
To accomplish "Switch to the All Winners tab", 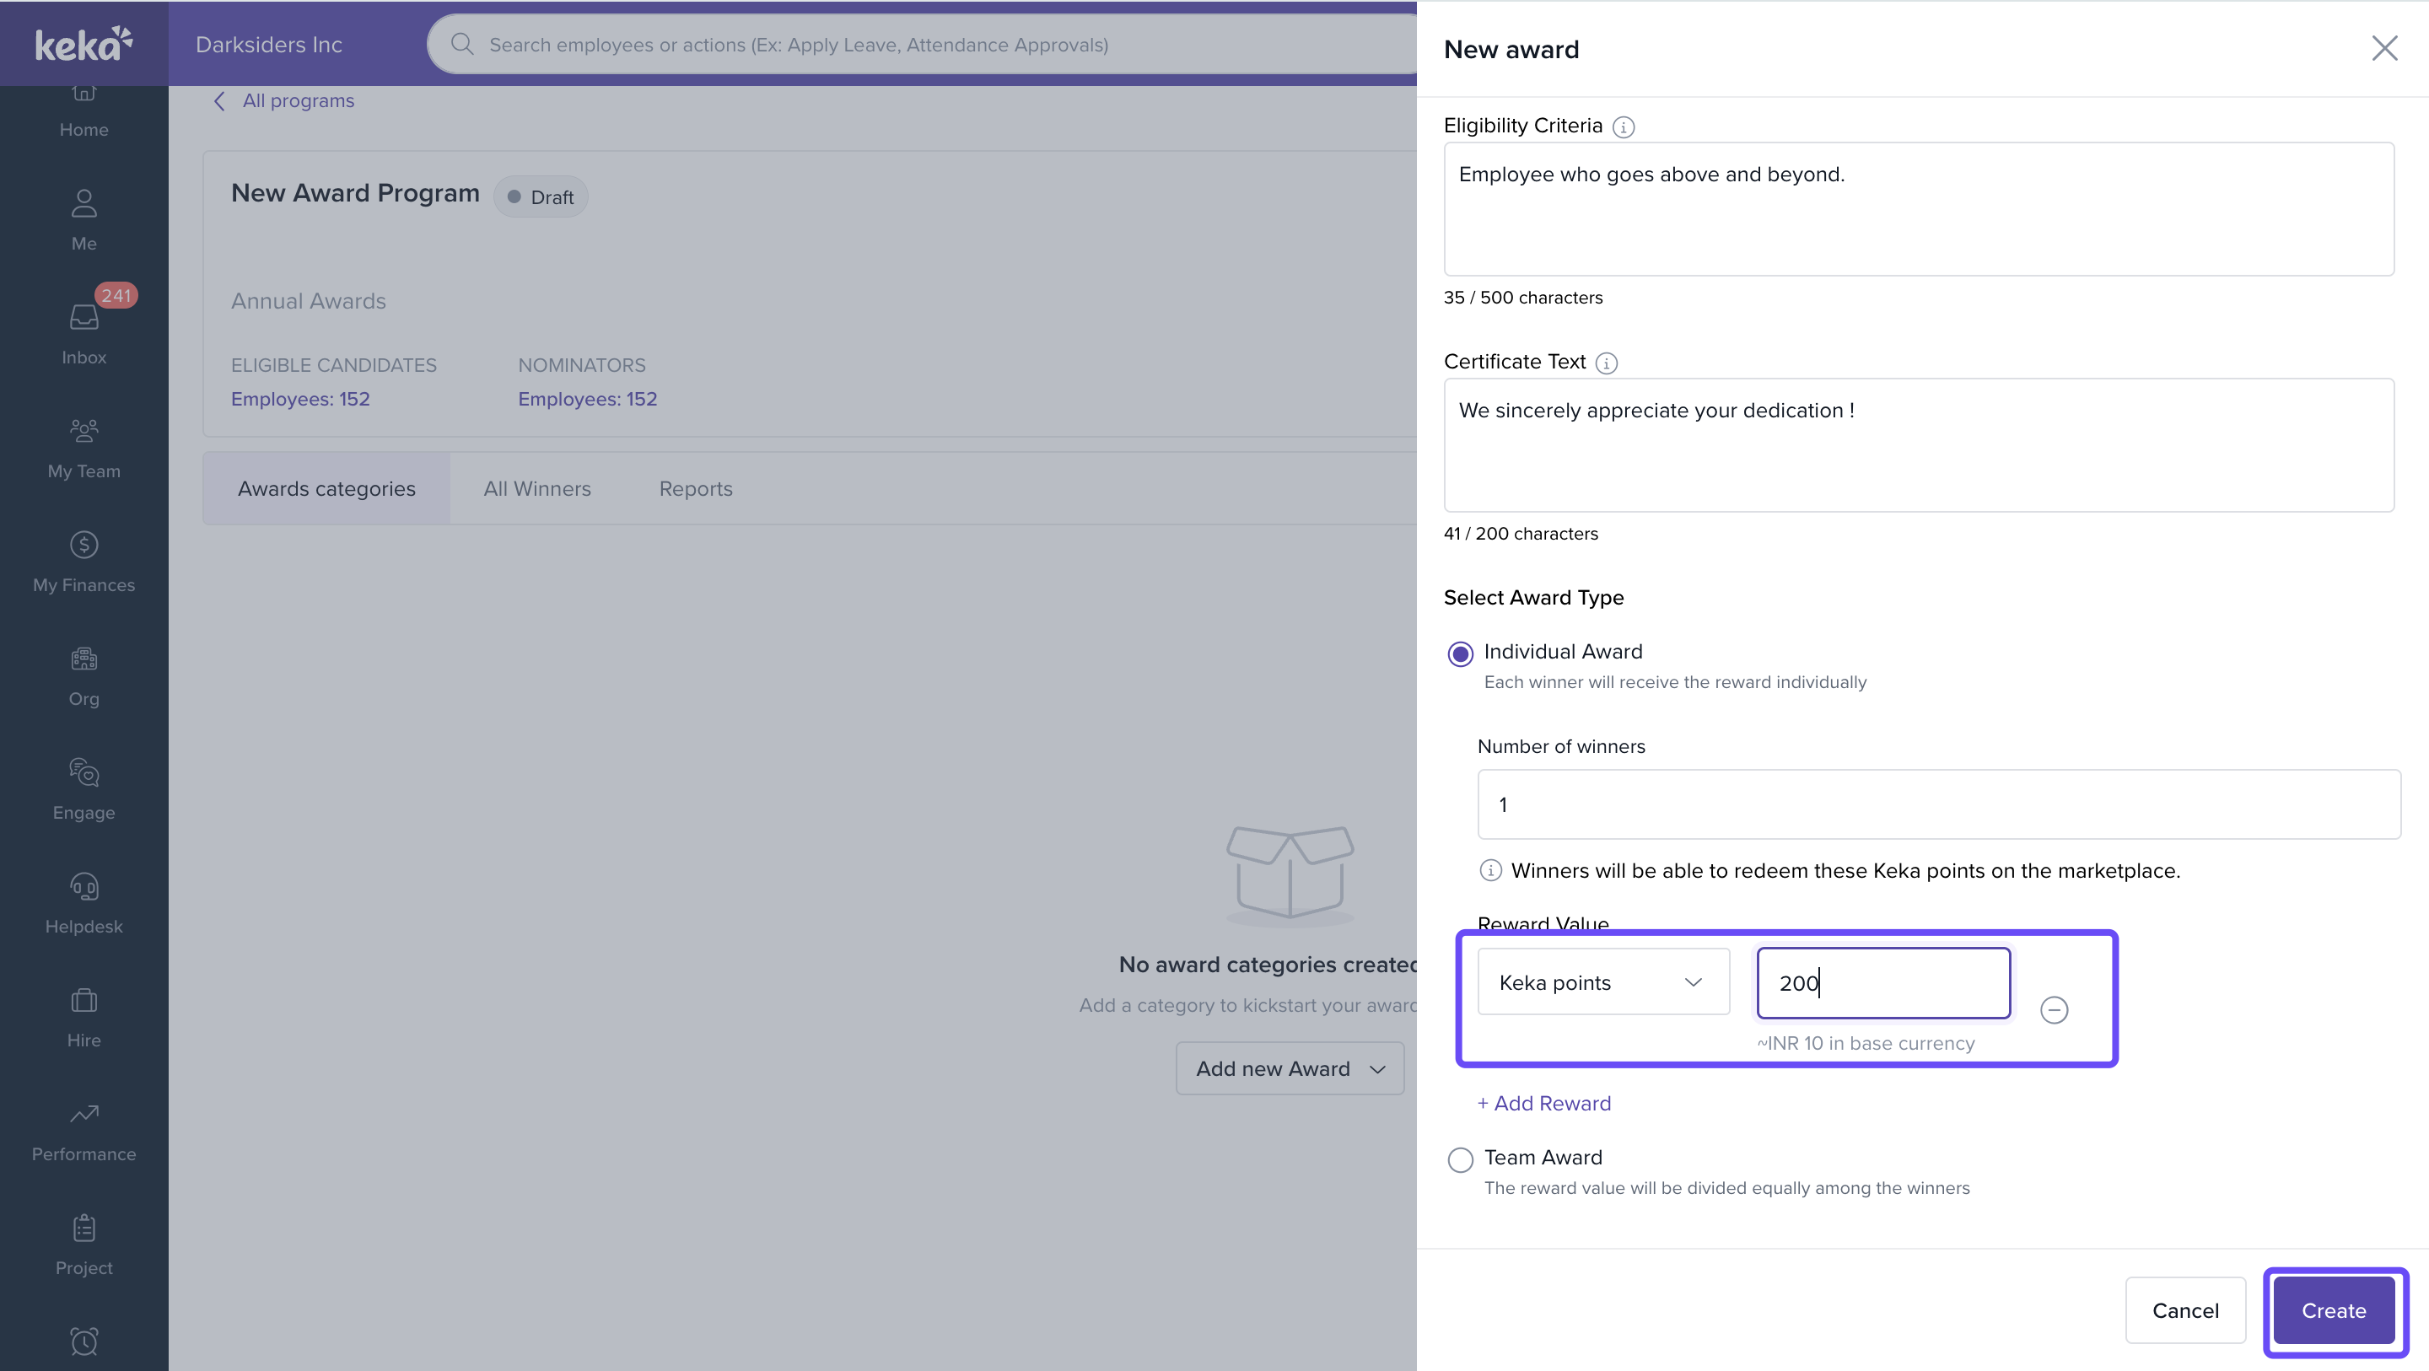I will (536, 488).
